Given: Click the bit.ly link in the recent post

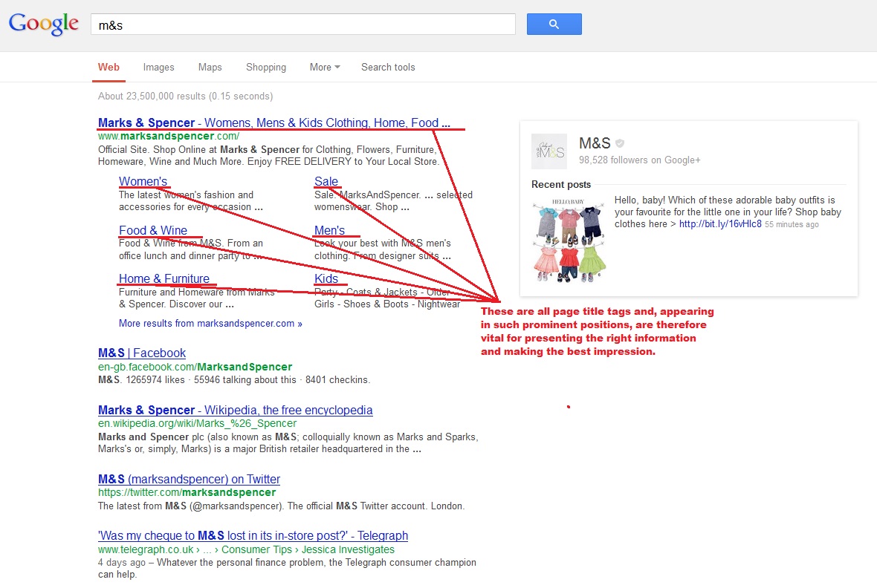Looking at the screenshot, I should pyautogui.click(x=720, y=223).
